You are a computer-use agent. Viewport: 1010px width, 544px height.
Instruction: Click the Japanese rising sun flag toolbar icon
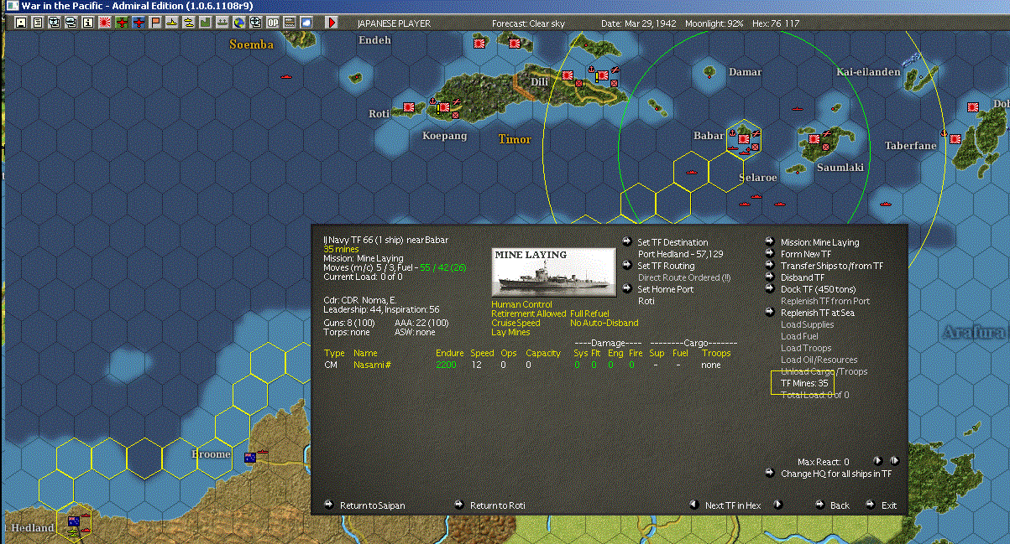104,23
